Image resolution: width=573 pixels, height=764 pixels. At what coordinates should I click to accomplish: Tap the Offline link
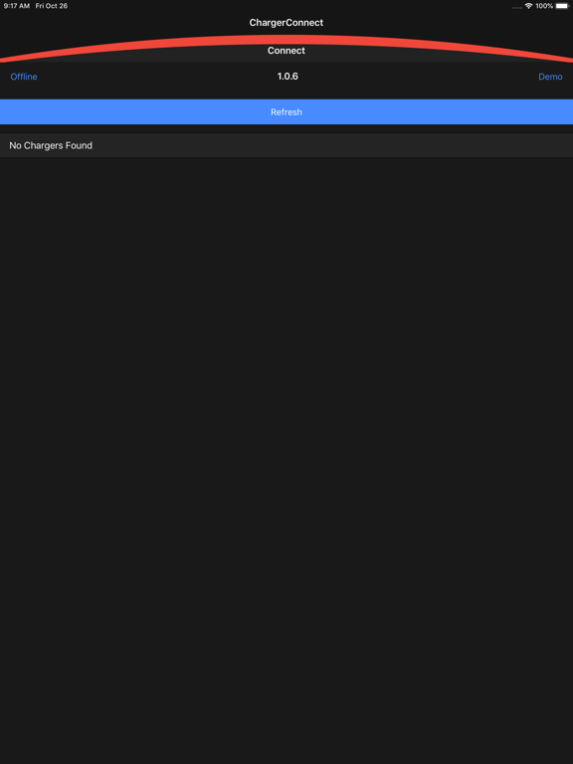coord(24,77)
